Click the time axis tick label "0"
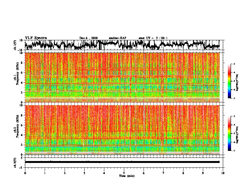Image resolution: width=251 pixels, height=194 pixels. [x=25, y=173]
